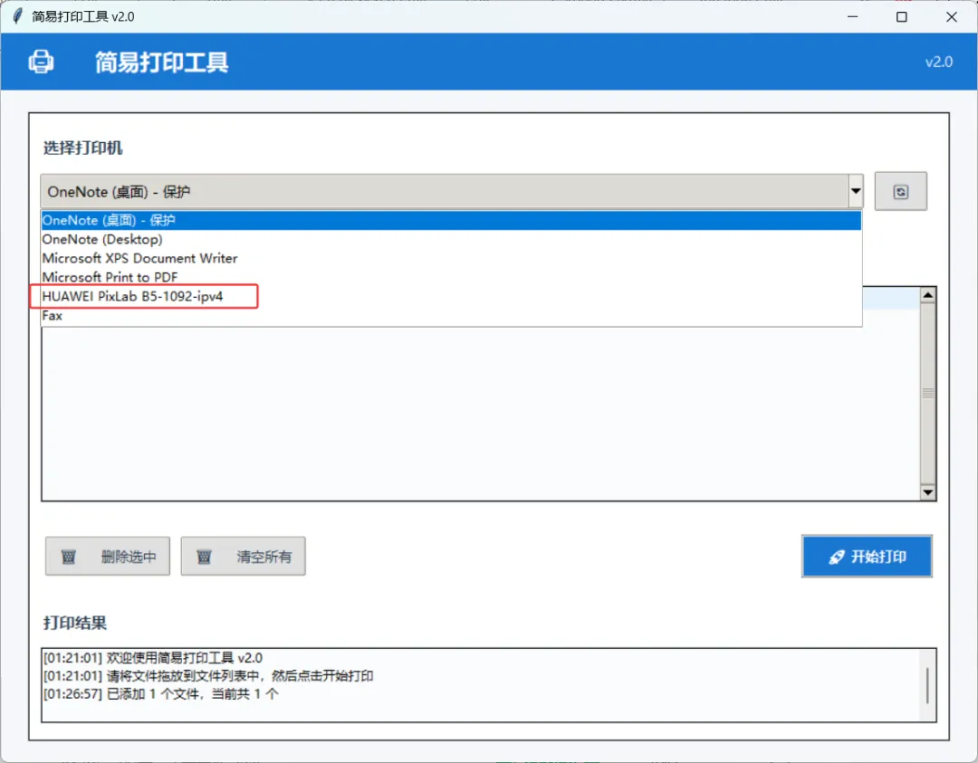Select OneNote (桌面) - 保护 in dropdown list
978x763 pixels.
(x=451, y=220)
